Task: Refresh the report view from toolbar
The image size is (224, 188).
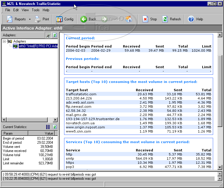Action: (x=172, y=19)
